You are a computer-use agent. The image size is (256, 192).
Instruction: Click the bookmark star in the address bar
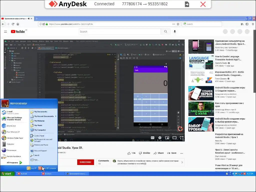pyautogui.click(x=178, y=24)
